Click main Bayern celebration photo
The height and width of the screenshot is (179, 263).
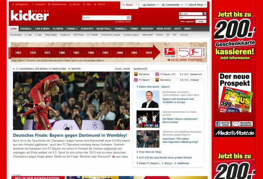click(71, 101)
